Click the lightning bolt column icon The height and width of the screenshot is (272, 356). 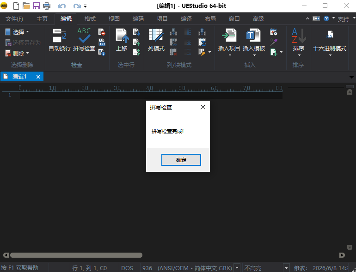[x=202, y=52]
